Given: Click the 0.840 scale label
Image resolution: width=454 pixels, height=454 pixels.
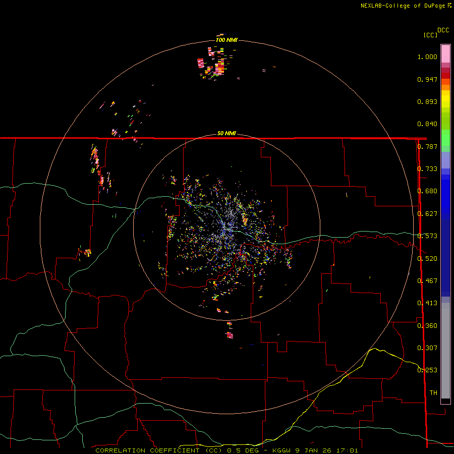Looking at the screenshot, I should [x=427, y=124].
